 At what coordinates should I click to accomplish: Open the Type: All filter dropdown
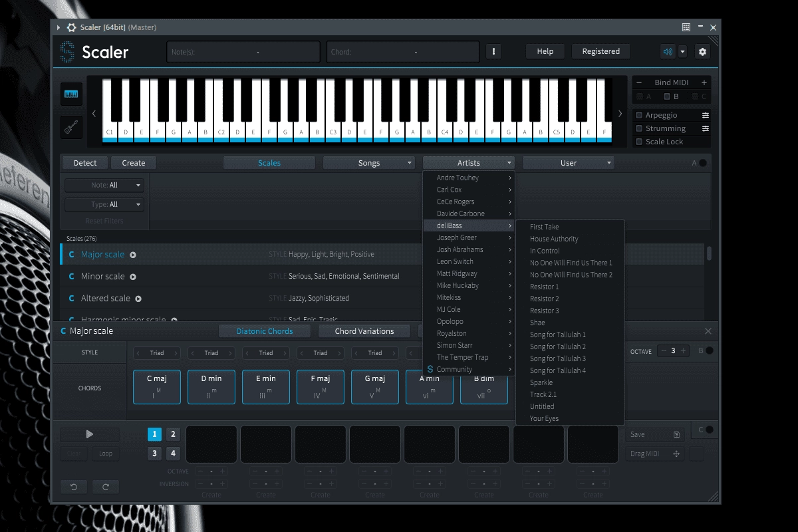[x=104, y=204]
